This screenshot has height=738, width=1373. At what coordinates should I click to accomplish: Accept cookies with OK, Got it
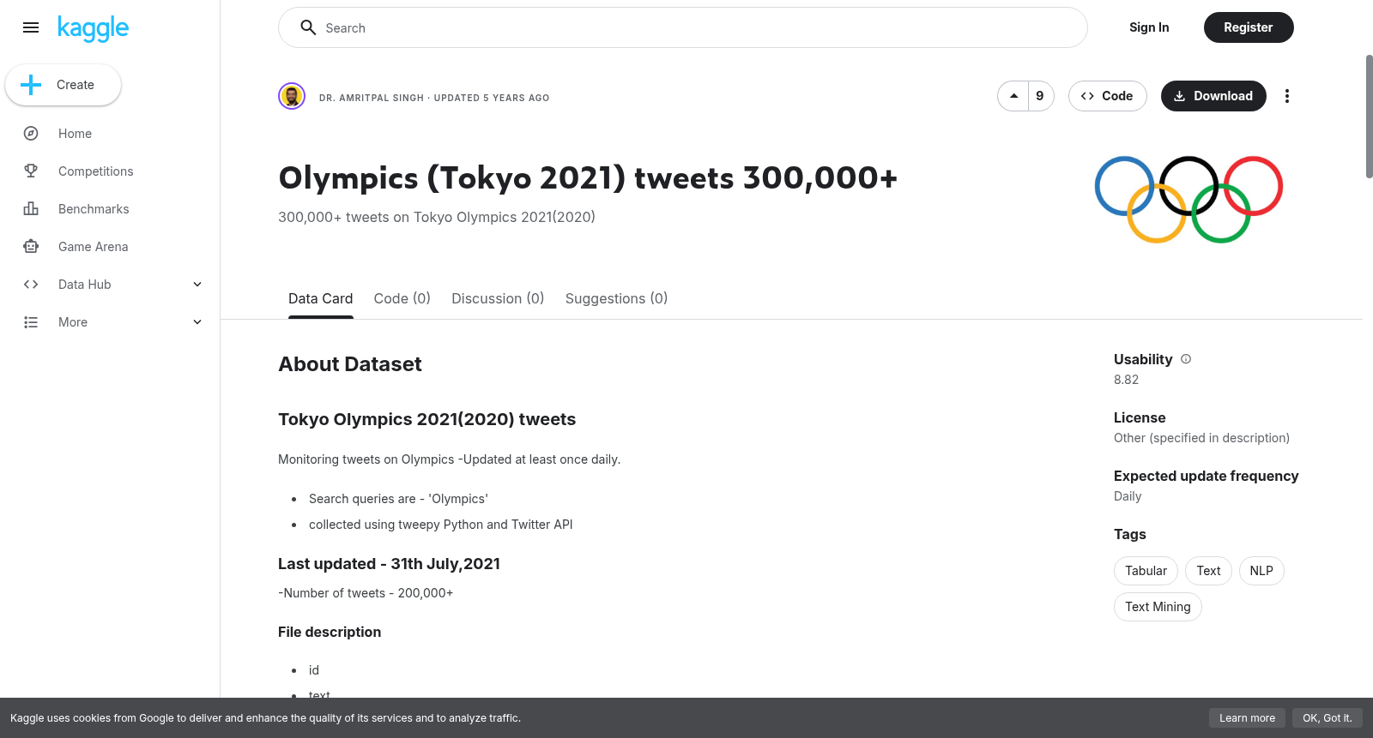1327,718
